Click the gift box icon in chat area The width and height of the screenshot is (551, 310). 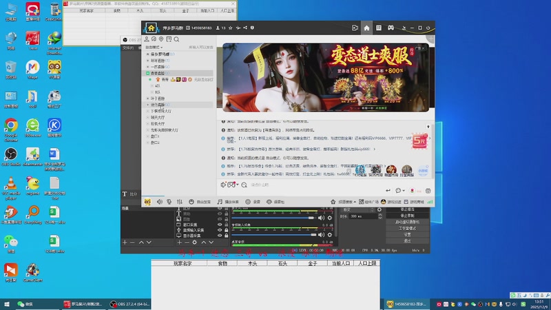[x=428, y=191]
